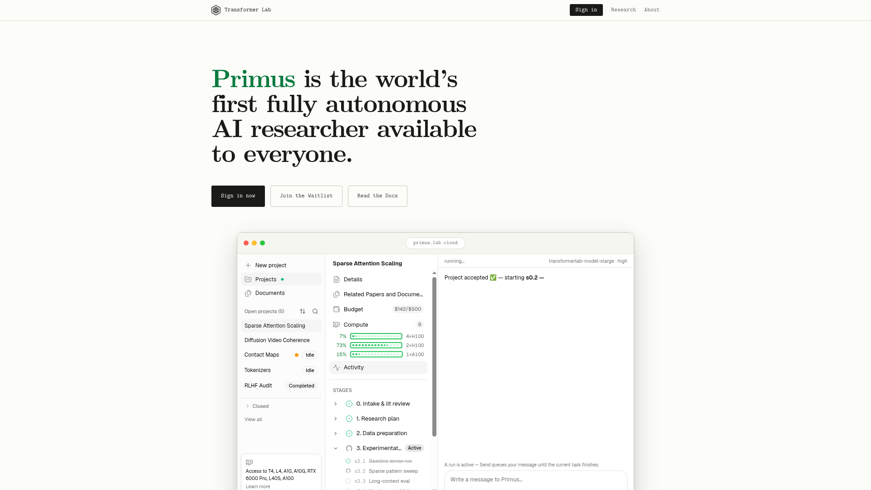Click the 1×A100 compute usage bar
The height and width of the screenshot is (490, 871).
point(376,354)
